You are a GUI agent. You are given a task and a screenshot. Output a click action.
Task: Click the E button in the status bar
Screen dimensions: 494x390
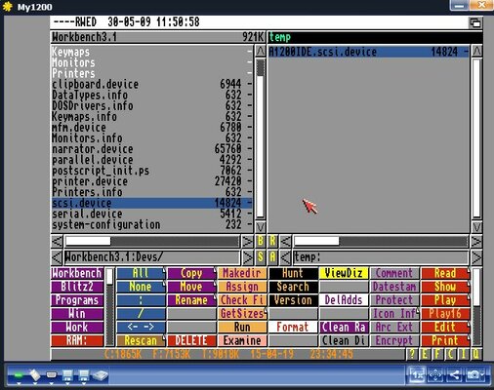425,354
